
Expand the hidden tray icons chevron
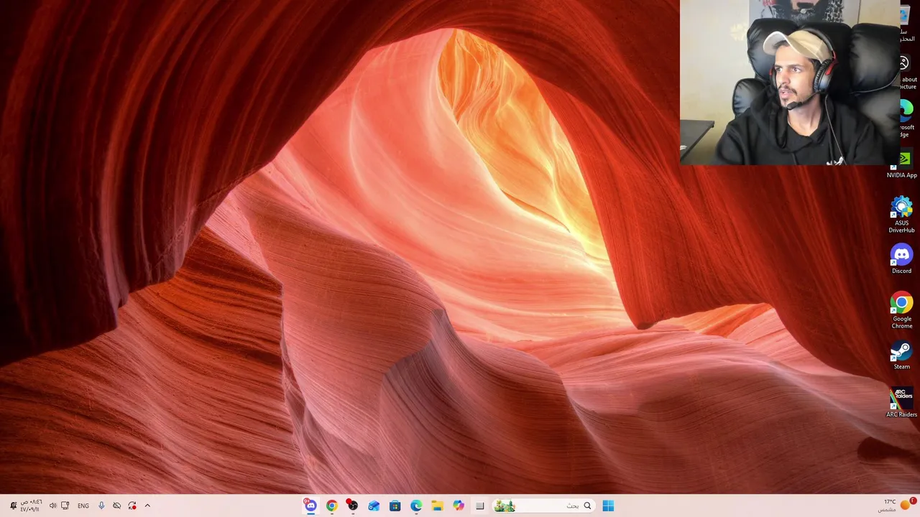point(147,506)
